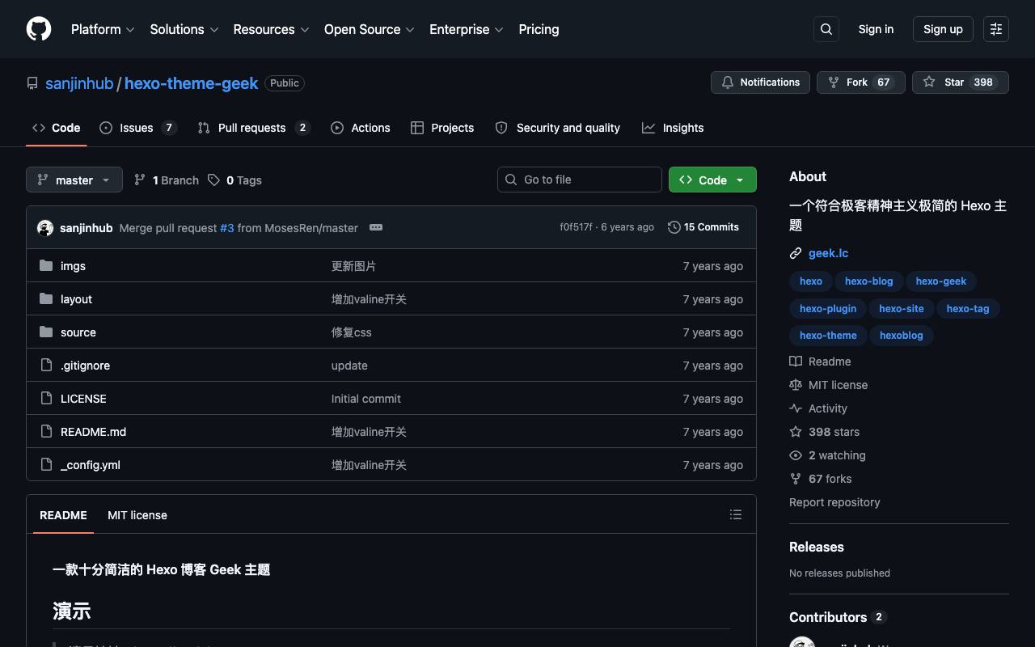View the 67 forks link
Image resolution: width=1035 pixels, height=647 pixels.
pos(821,479)
